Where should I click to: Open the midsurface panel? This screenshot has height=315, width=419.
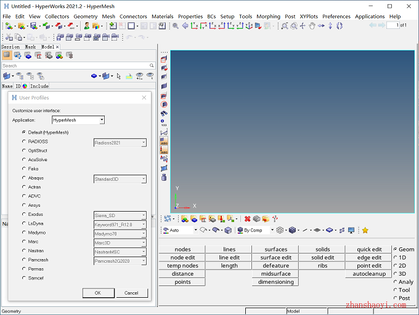click(276, 274)
